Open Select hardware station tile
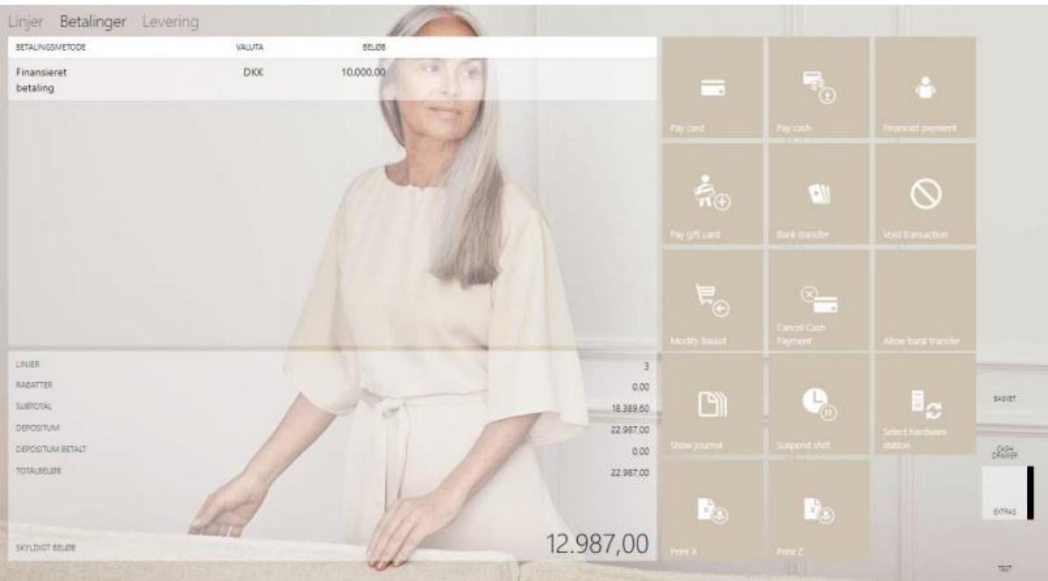Viewport: 1048px width, 581px height. (924, 407)
